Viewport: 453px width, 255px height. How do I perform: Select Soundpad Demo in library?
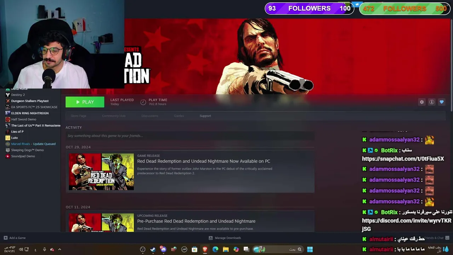[x=23, y=156]
